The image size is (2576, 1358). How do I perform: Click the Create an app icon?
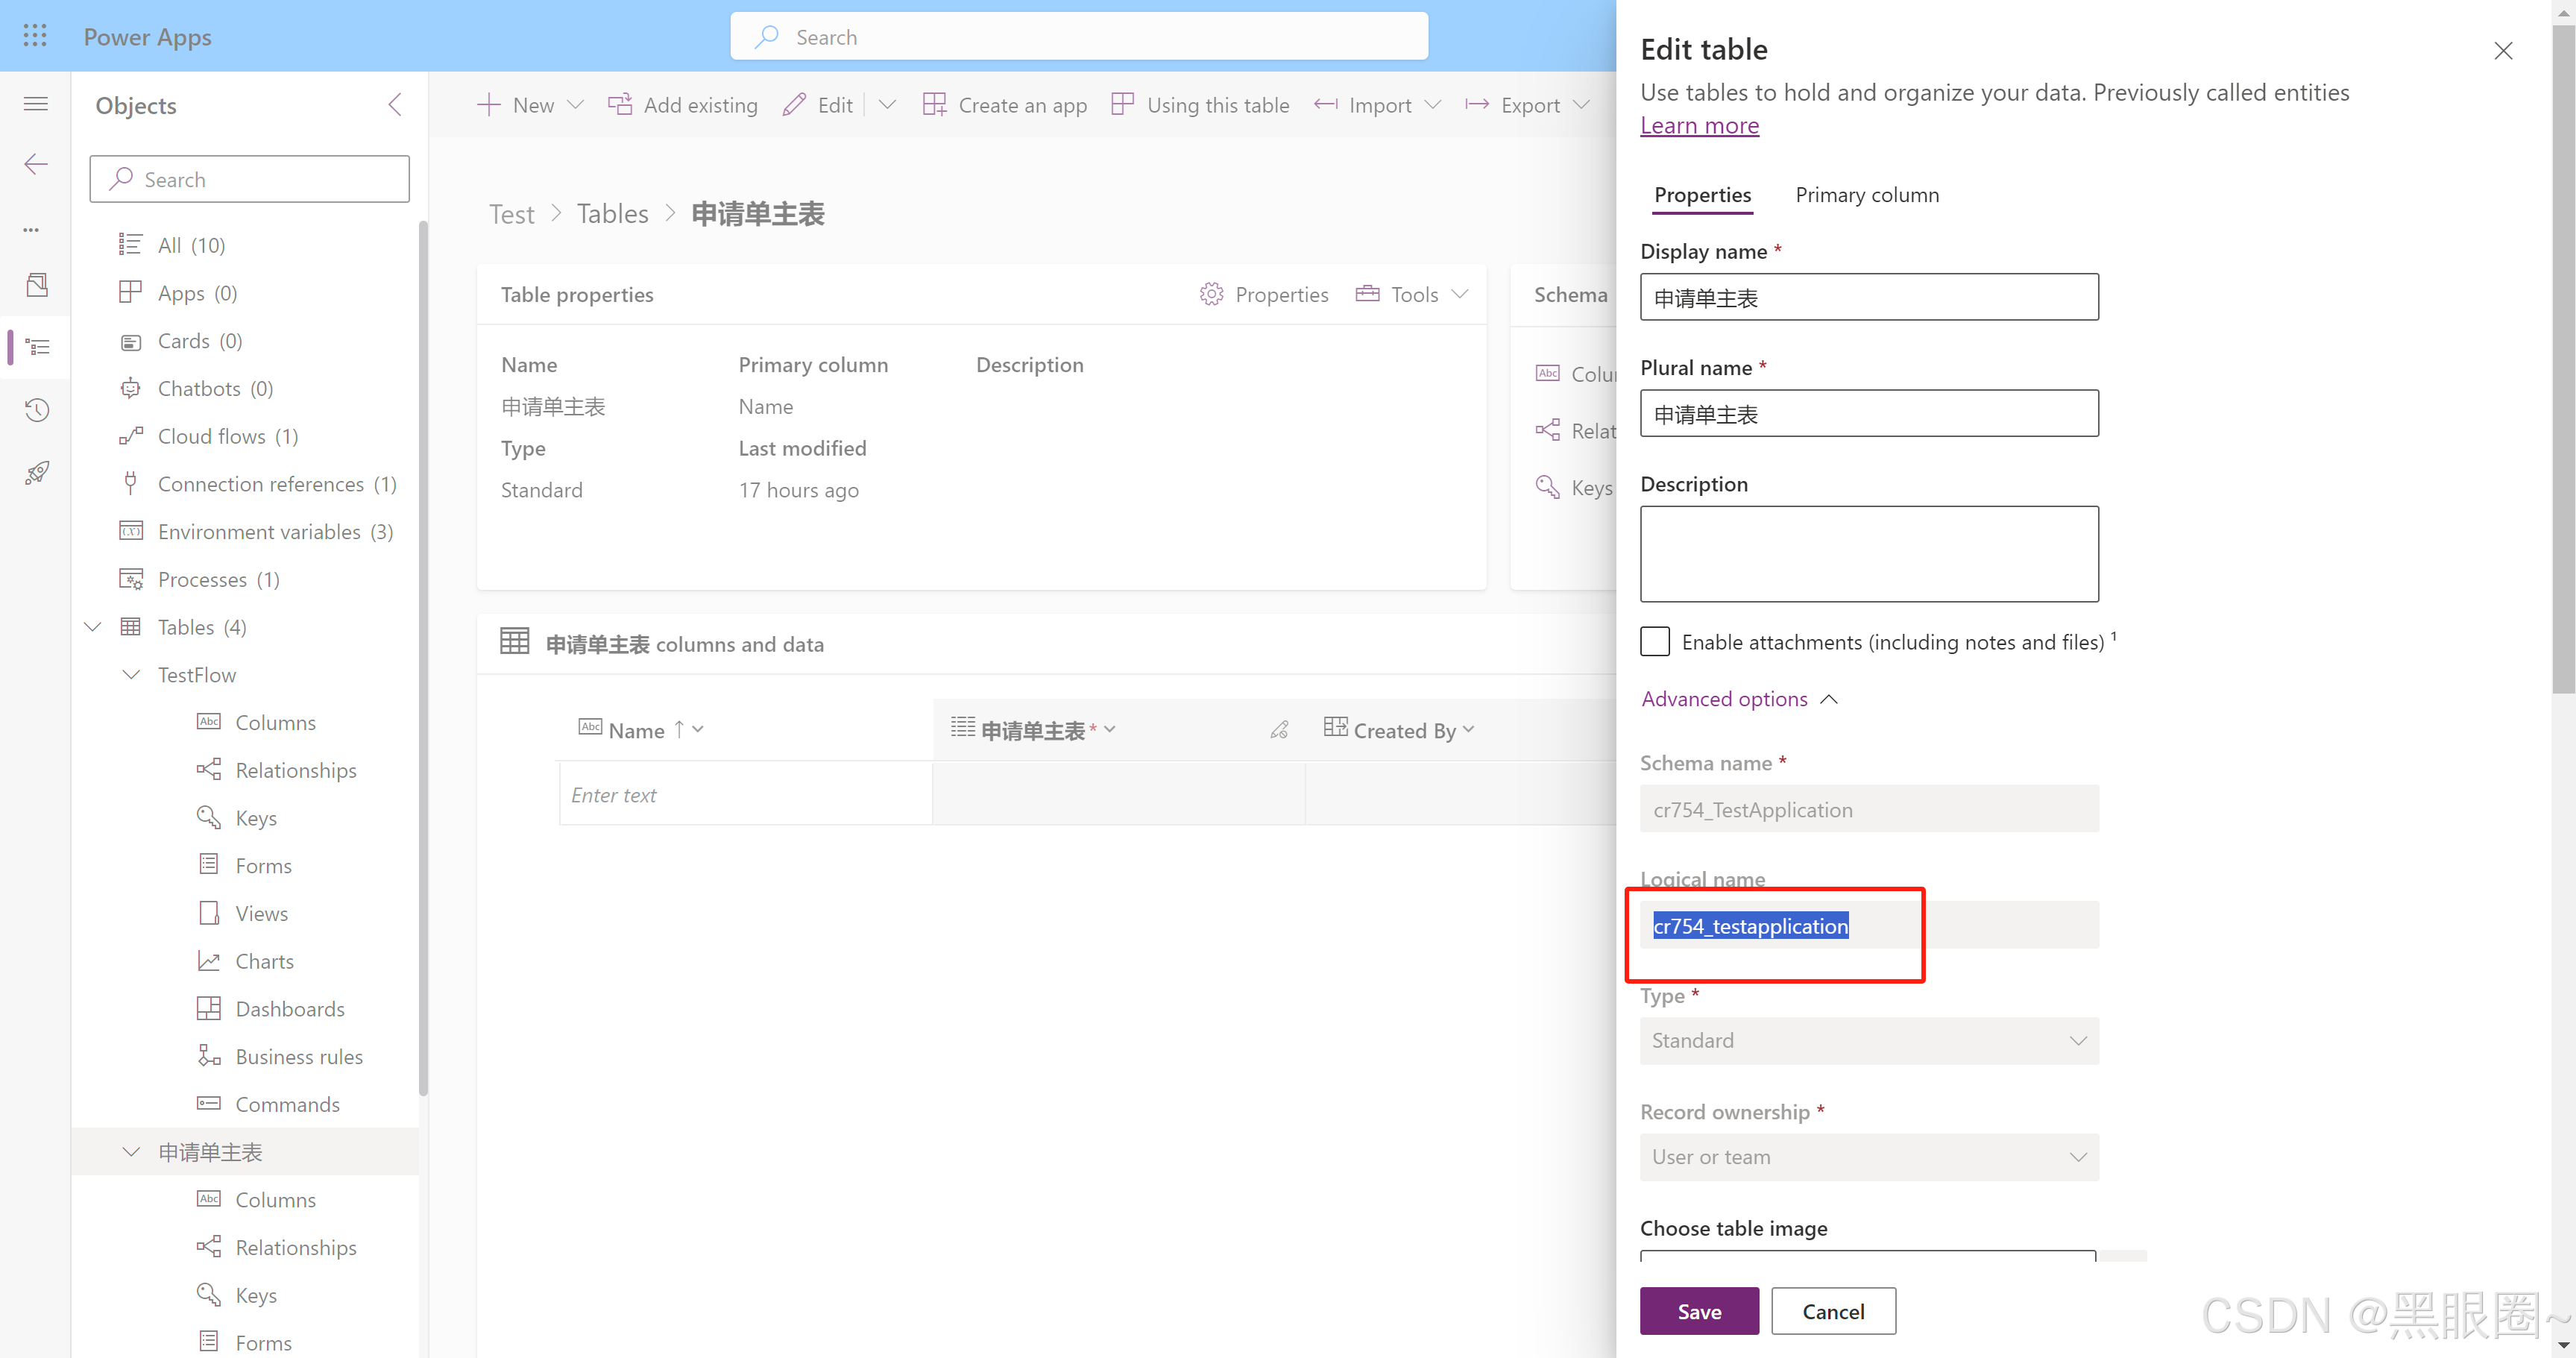(936, 104)
